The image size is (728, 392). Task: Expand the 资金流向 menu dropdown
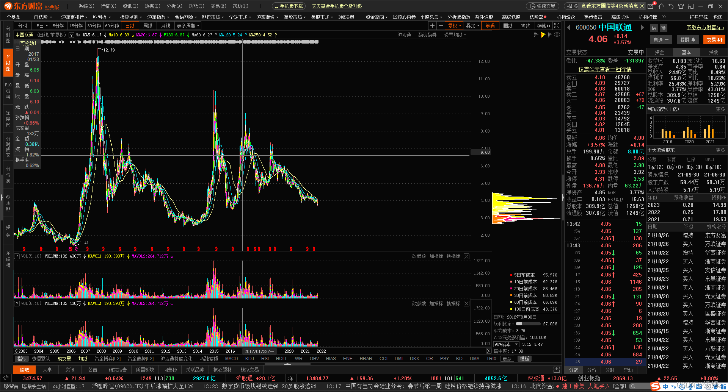tap(377, 17)
